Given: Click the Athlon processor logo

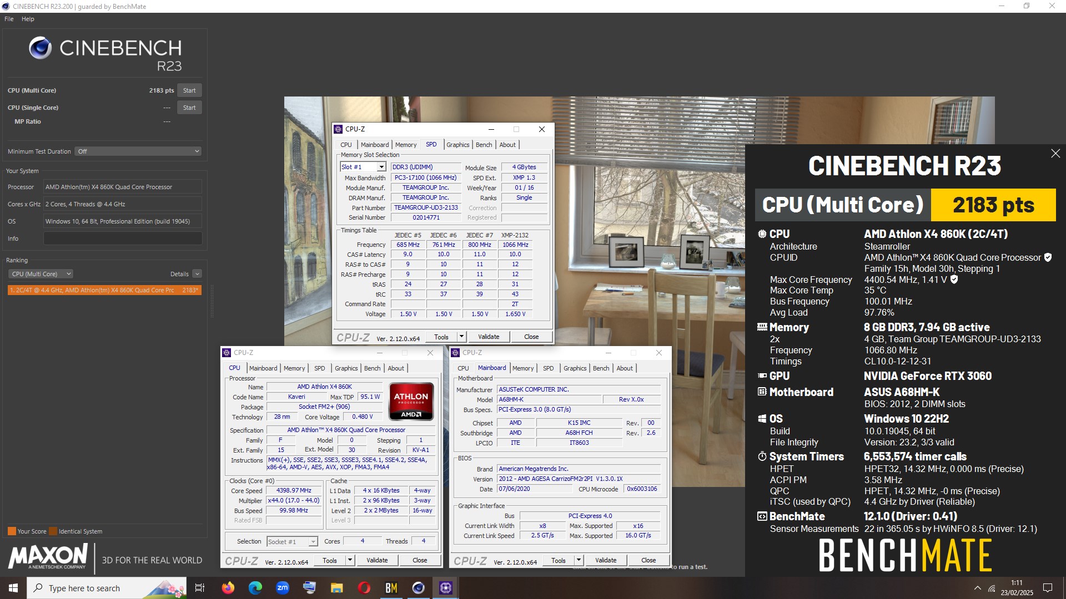Looking at the screenshot, I should tap(411, 402).
